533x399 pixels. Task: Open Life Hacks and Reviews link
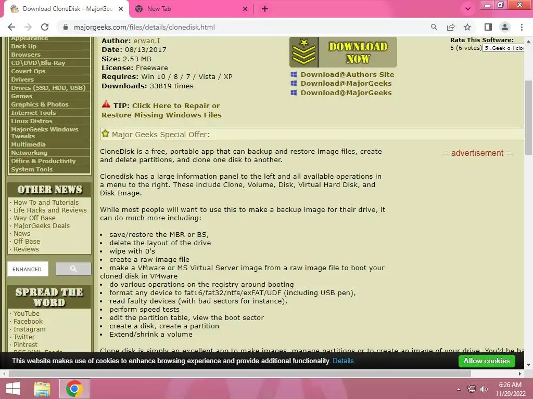click(x=50, y=210)
